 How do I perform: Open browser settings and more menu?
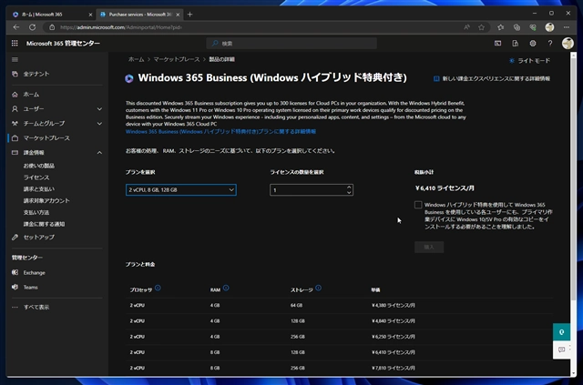point(567,27)
